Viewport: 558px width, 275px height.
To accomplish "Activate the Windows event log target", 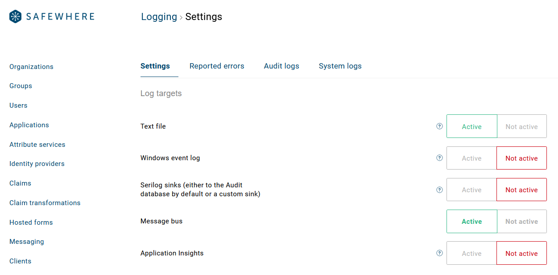I will pyautogui.click(x=471, y=158).
